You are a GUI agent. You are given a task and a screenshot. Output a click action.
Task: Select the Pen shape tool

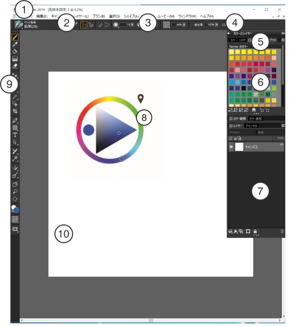click(15, 121)
